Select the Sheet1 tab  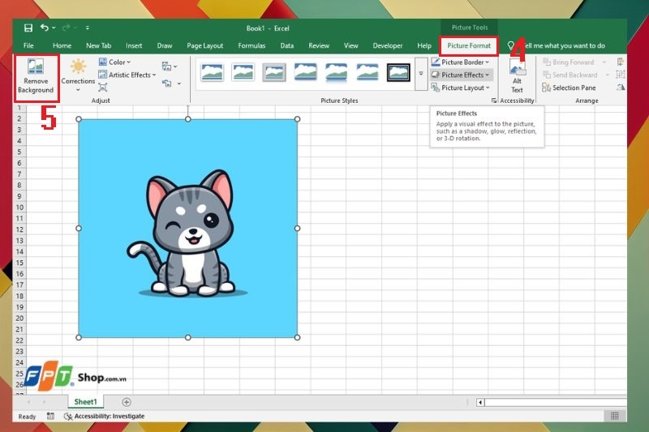coord(85,402)
